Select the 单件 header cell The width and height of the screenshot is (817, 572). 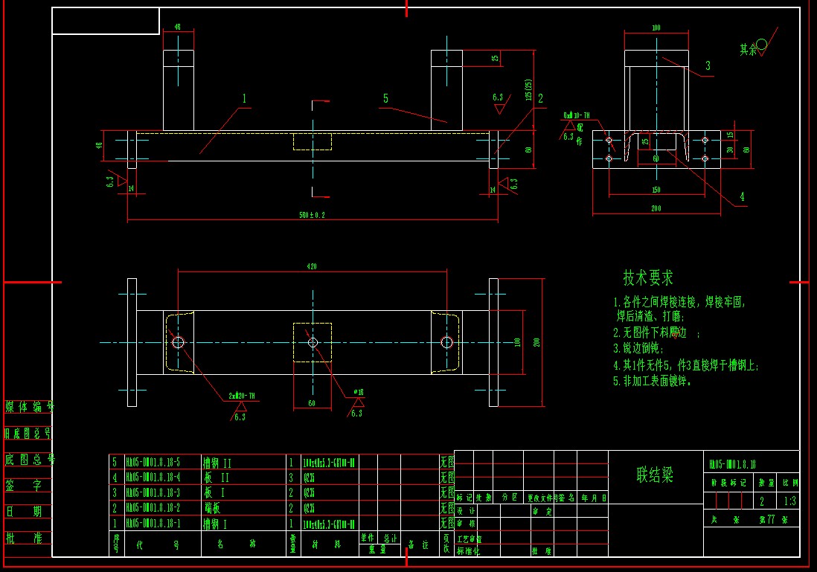click(368, 538)
